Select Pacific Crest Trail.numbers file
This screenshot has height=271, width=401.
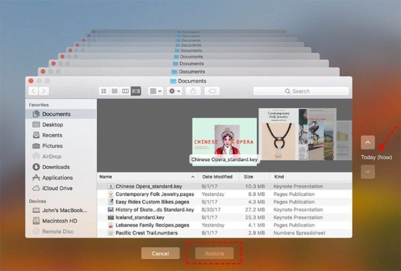[x=225, y=233]
